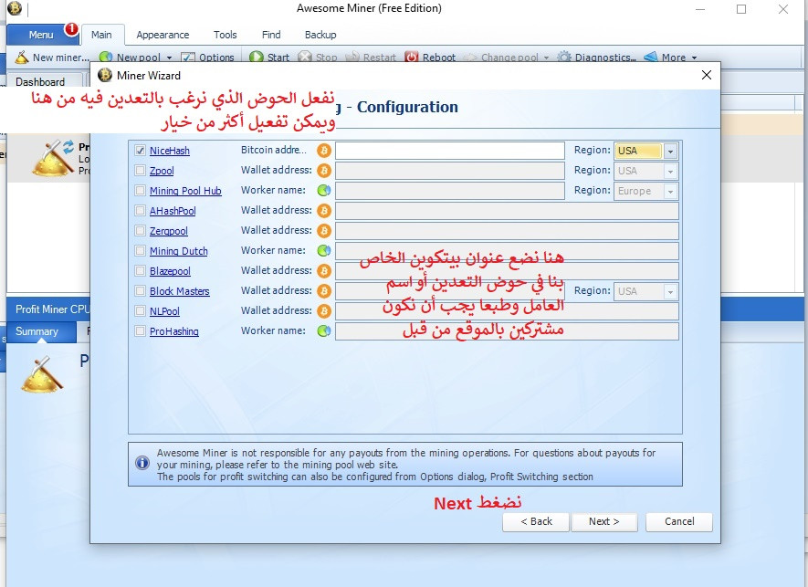The height and width of the screenshot is (587, 808).
Task: Enable the Zpool checkbox
Action: point(140,170)
